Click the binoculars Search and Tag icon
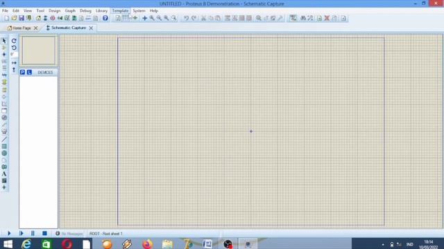 (x=303, y=18)
